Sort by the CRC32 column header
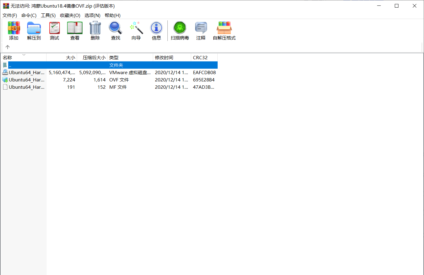This screenshot has width=424, height=275. [x=204, y=57]
